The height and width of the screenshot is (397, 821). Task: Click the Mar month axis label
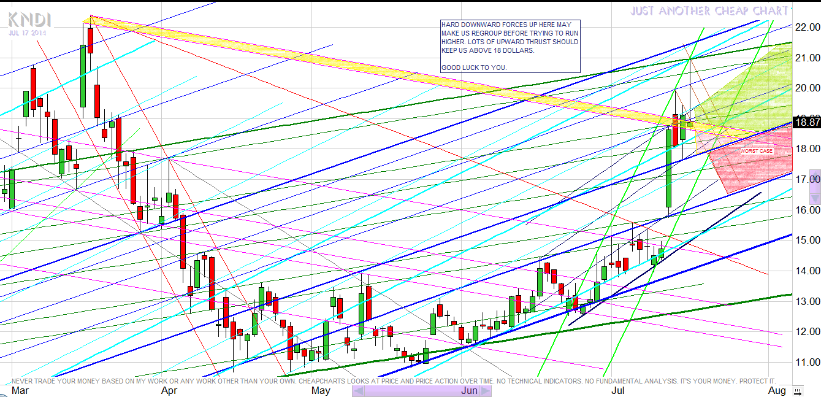tap(20, 390)
